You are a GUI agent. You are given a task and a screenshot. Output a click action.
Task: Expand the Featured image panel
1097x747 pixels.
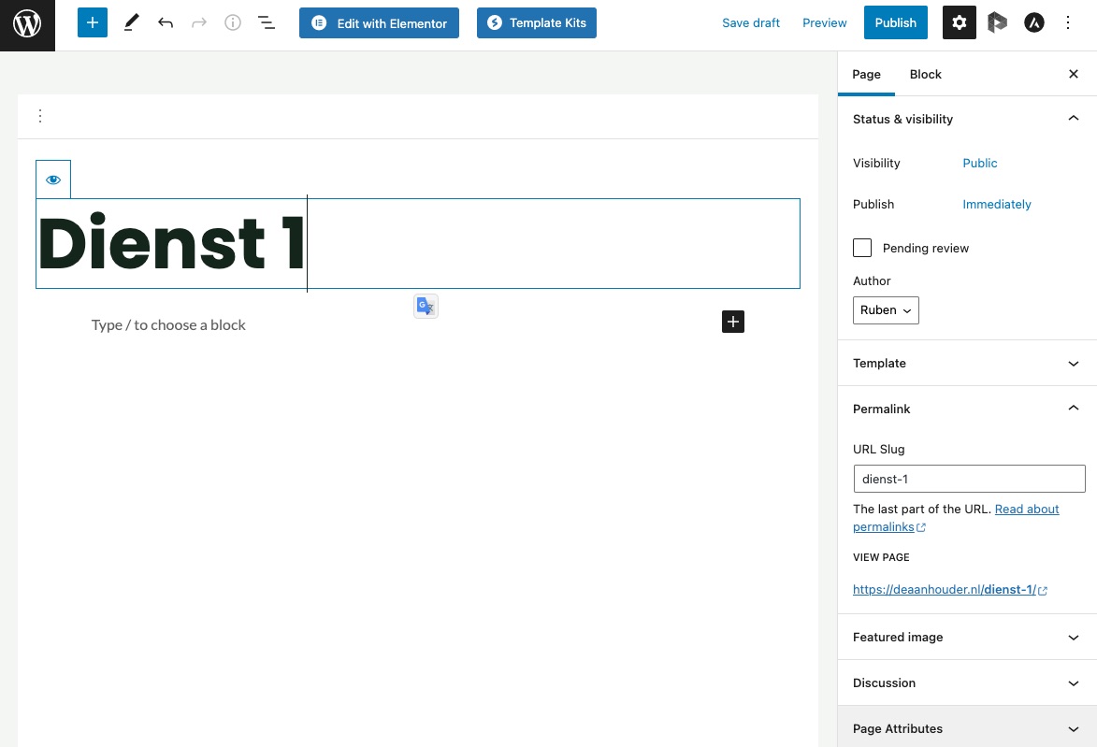(966, 637)
